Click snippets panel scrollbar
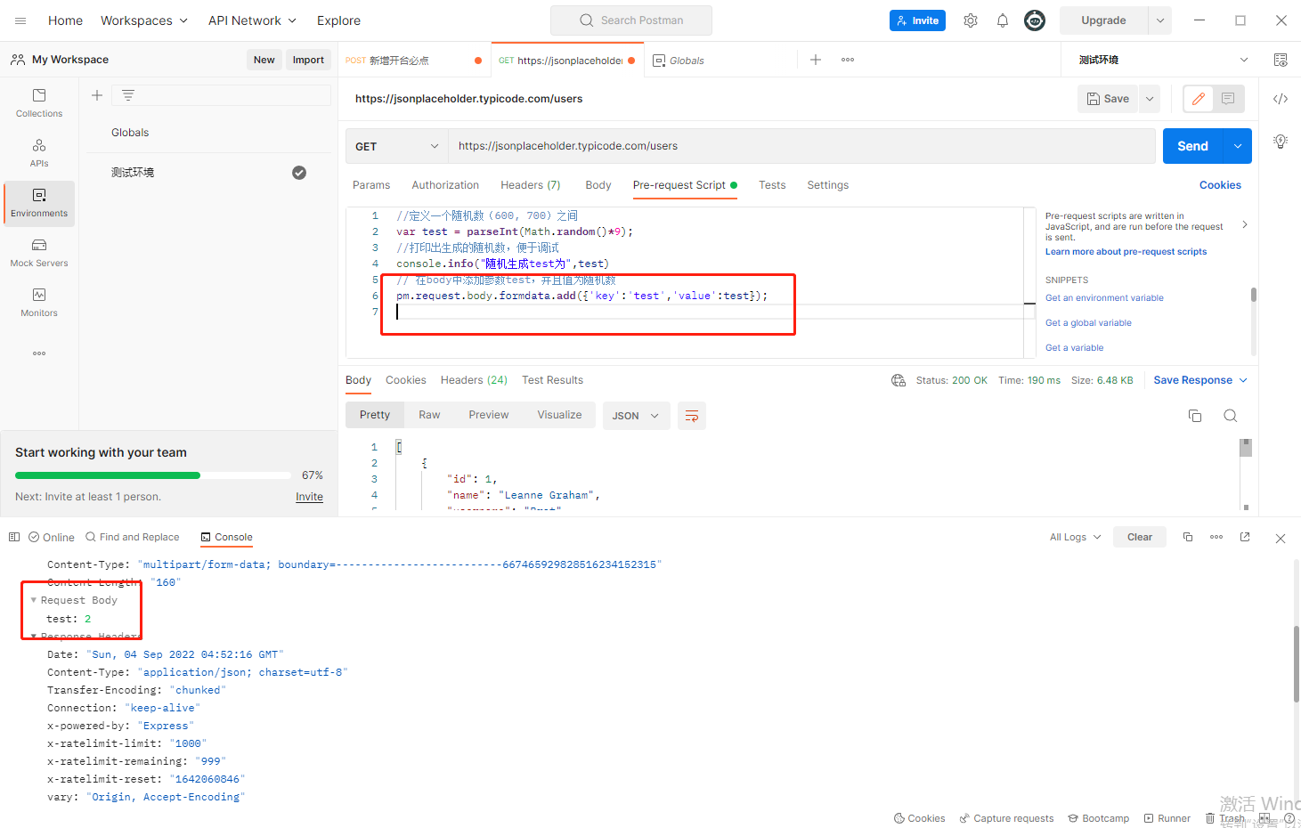This screenshot has height=828, width=1301. pos(1254,295)
